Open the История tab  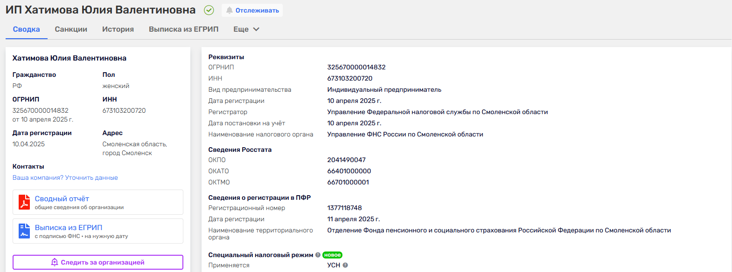click(118, 29)
